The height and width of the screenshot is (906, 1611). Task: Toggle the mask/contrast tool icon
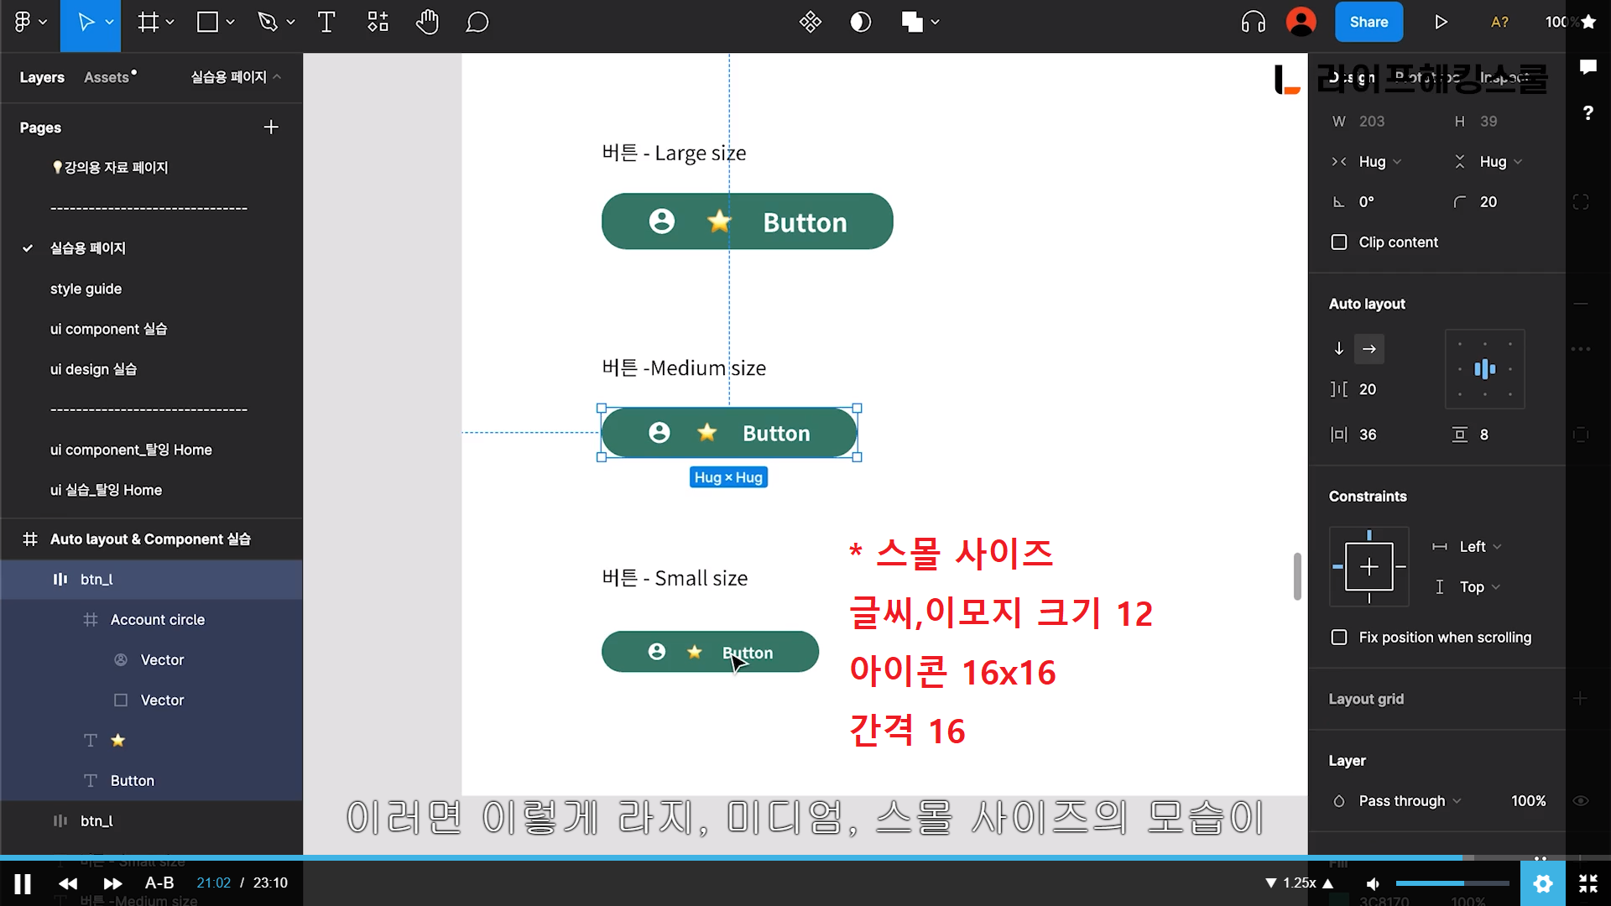click(860, 23)
